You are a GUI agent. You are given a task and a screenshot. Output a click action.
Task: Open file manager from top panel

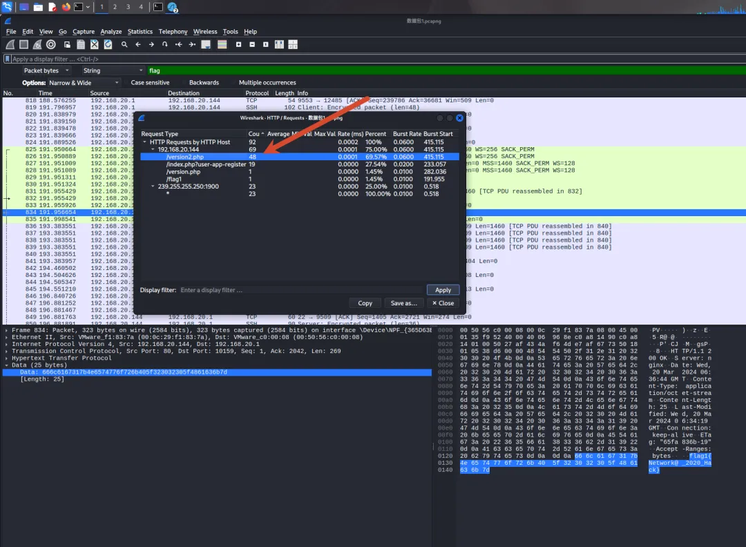pos(38,7)
